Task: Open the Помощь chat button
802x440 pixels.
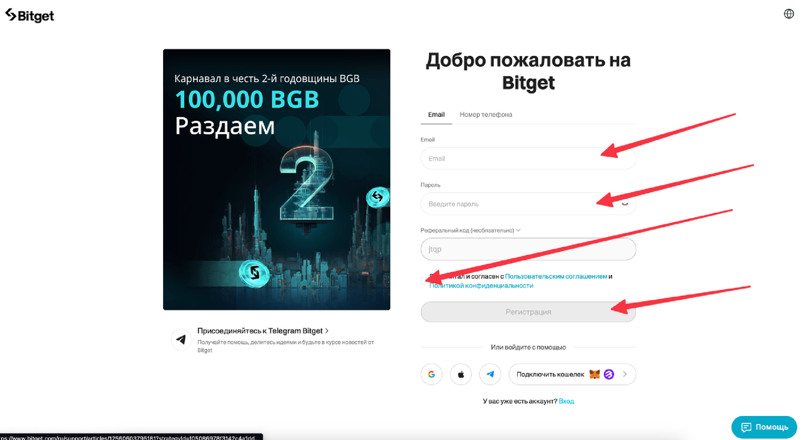Action: point(764,427)
